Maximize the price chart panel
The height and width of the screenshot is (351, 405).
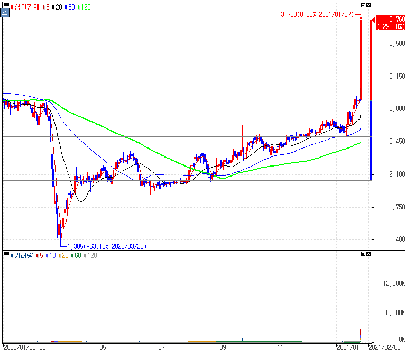coord(363,5)
